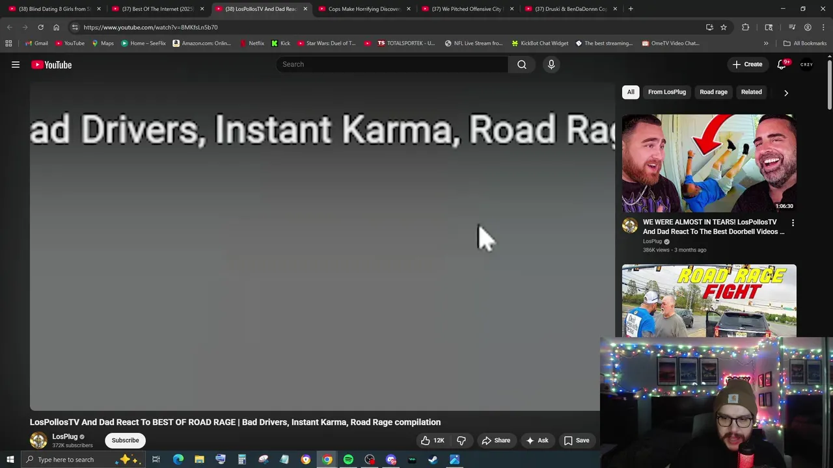Screen dimensions: 833x468
Task: Open Spotify from the taskbar
Action: click(348, 460)
